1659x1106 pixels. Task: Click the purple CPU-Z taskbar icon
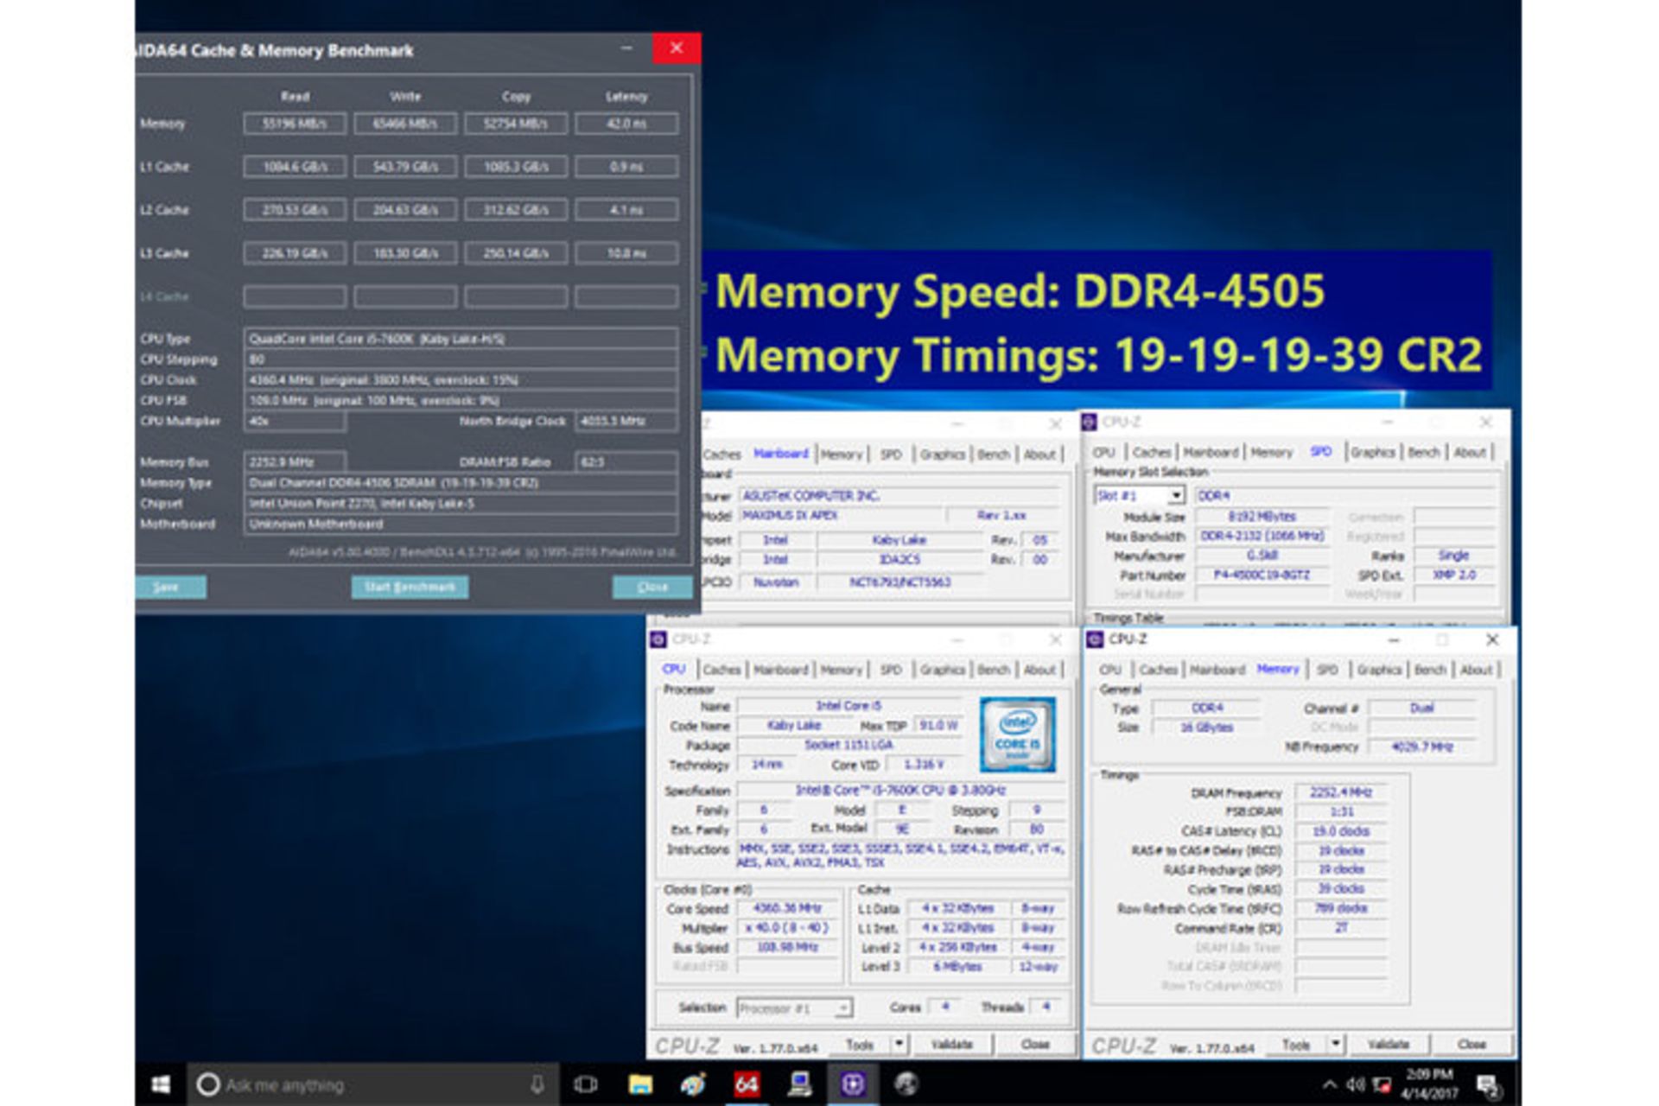click(x=853, y=1084)
